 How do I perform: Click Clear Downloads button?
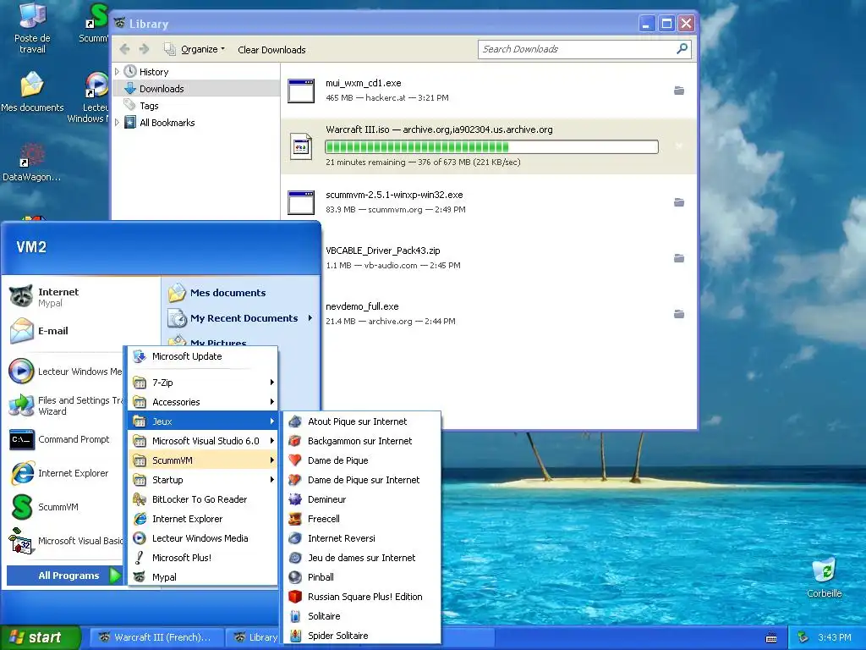tap(271, 50)
